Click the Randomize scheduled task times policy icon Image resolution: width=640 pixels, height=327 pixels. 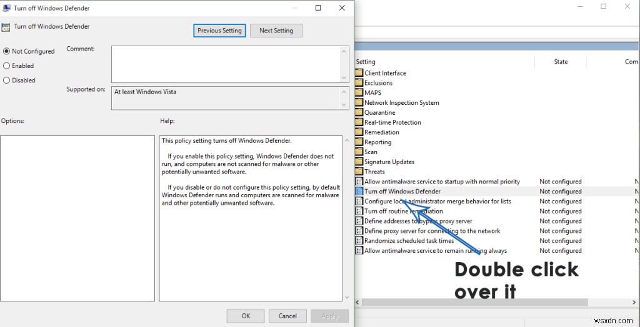(359, 240)
